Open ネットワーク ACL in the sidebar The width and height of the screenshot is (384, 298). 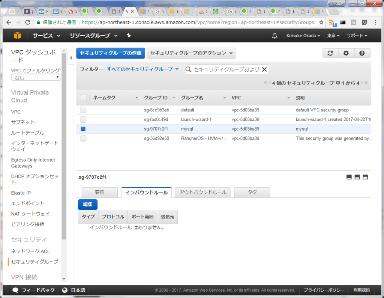[30, 251]
